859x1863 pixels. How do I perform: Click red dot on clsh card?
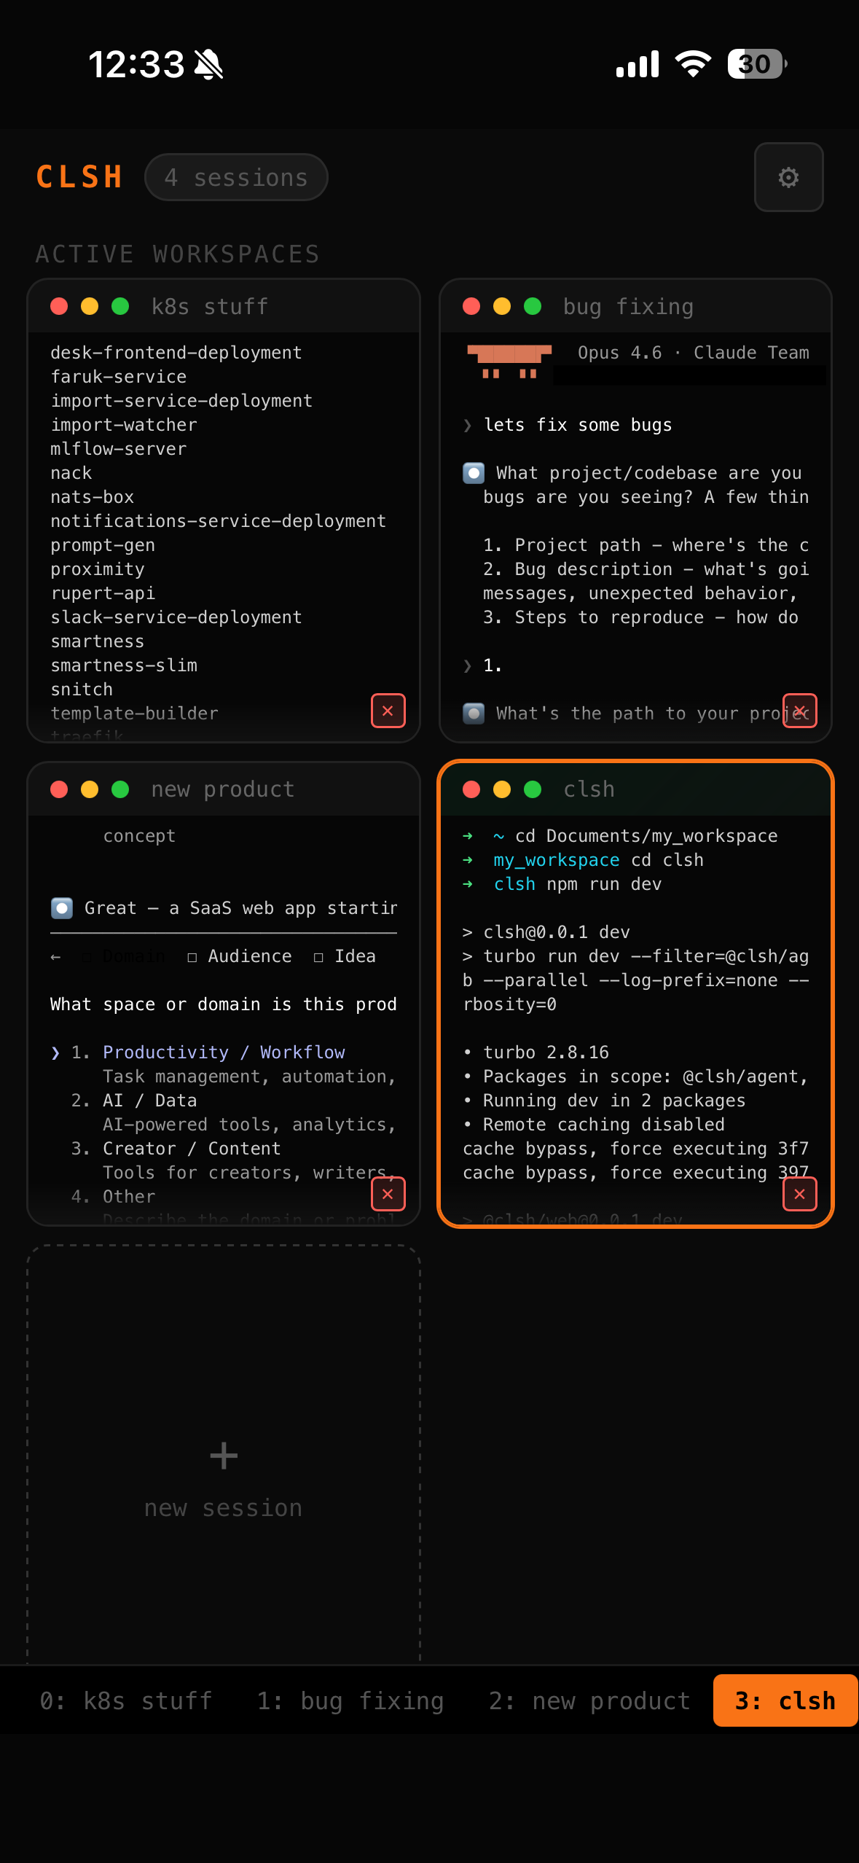coord(471,789)
